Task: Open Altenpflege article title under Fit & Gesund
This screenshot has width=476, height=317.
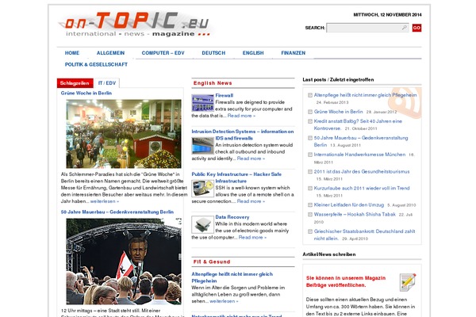Action: (232, 277)
